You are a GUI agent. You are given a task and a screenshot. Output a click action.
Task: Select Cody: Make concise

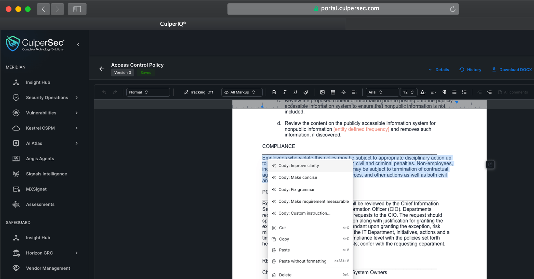click(310, 177)
